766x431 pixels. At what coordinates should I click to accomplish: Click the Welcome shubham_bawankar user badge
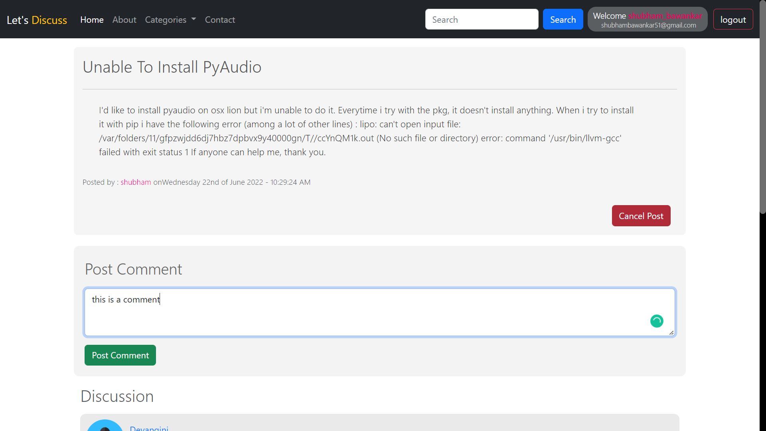point(647,16)
